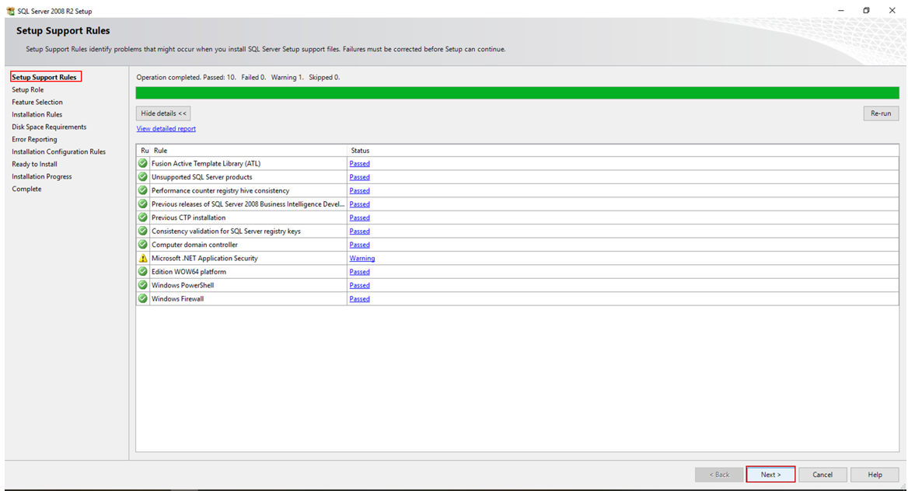
Task: Select Complete step in sidebar
Action: (26, 189)
